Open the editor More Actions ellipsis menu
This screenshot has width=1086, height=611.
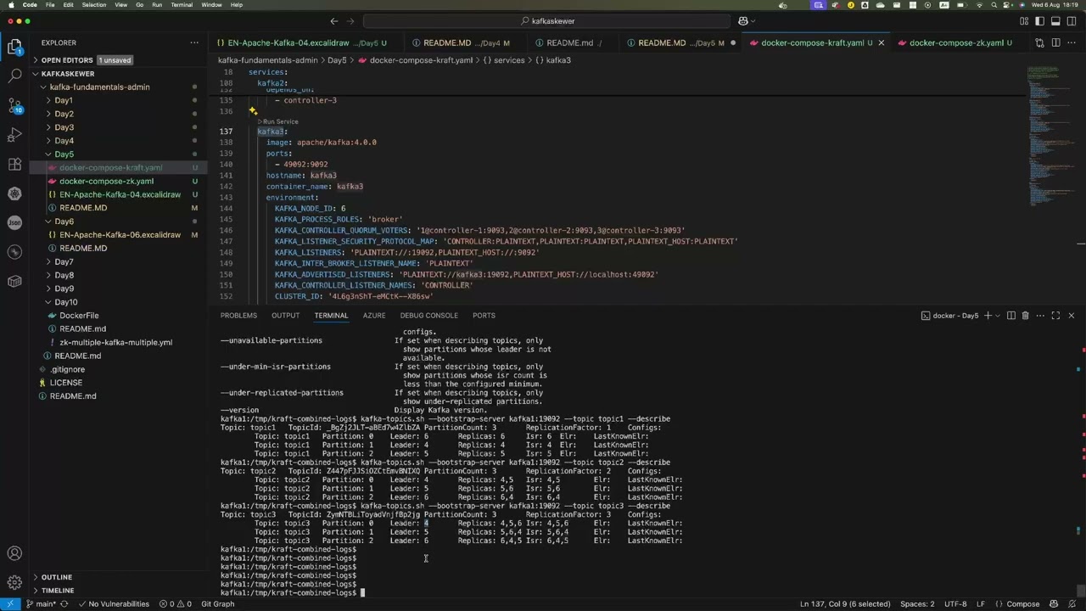(x=1072, y=42)
